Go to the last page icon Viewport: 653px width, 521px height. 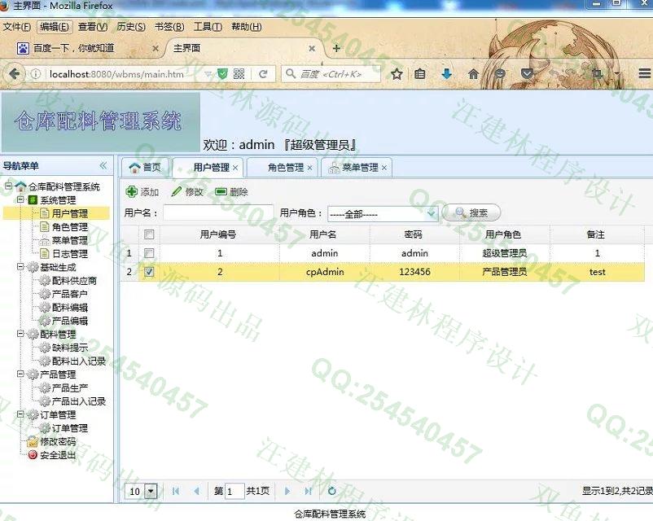point(308,491)
